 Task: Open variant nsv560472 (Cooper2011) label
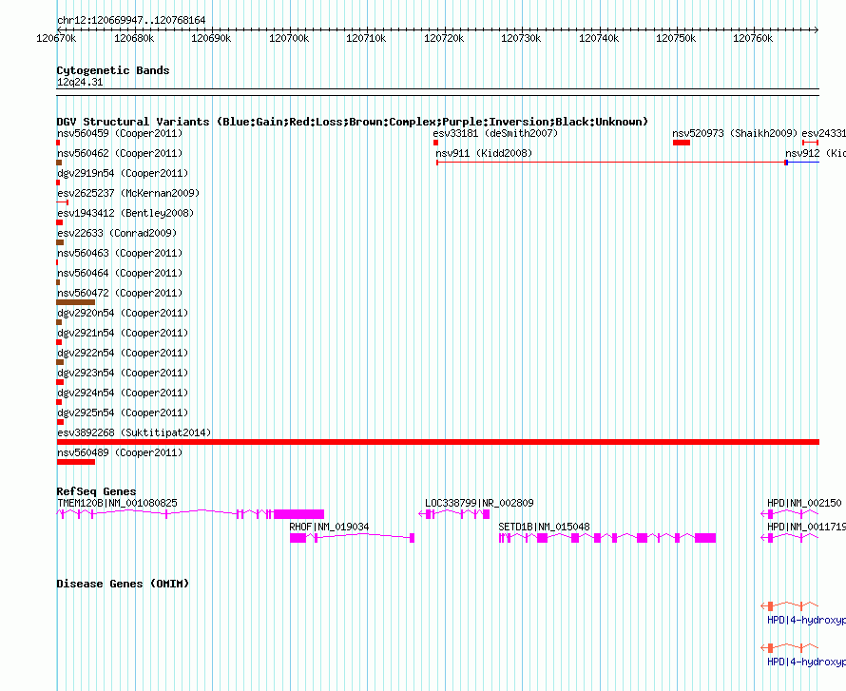pyautogui.click(x=120, y=293)
